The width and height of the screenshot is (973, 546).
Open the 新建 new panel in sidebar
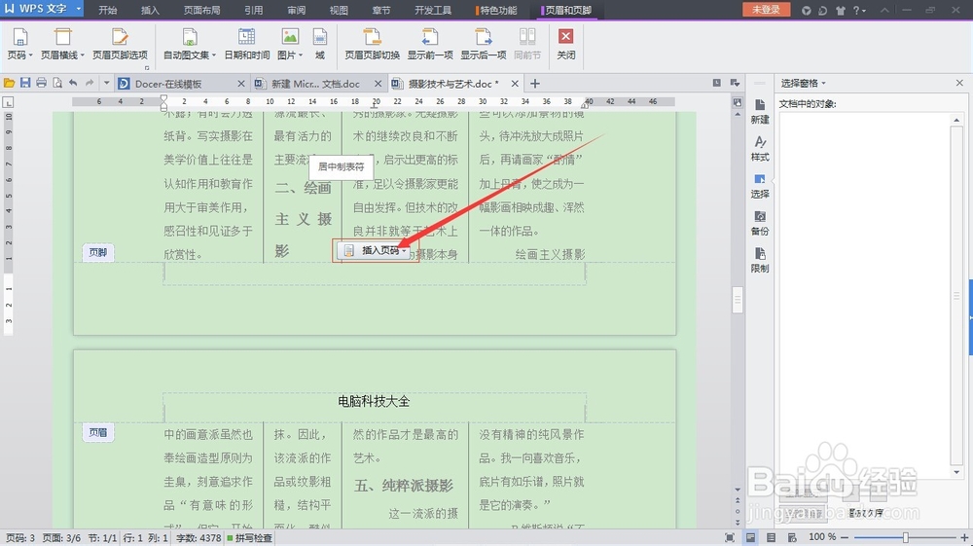(x=760, y=112)
